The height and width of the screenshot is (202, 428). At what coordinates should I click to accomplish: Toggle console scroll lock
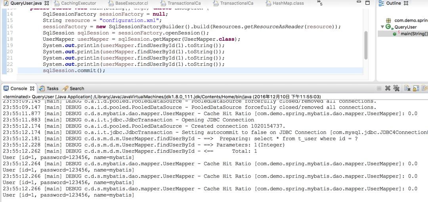(416, 88)
